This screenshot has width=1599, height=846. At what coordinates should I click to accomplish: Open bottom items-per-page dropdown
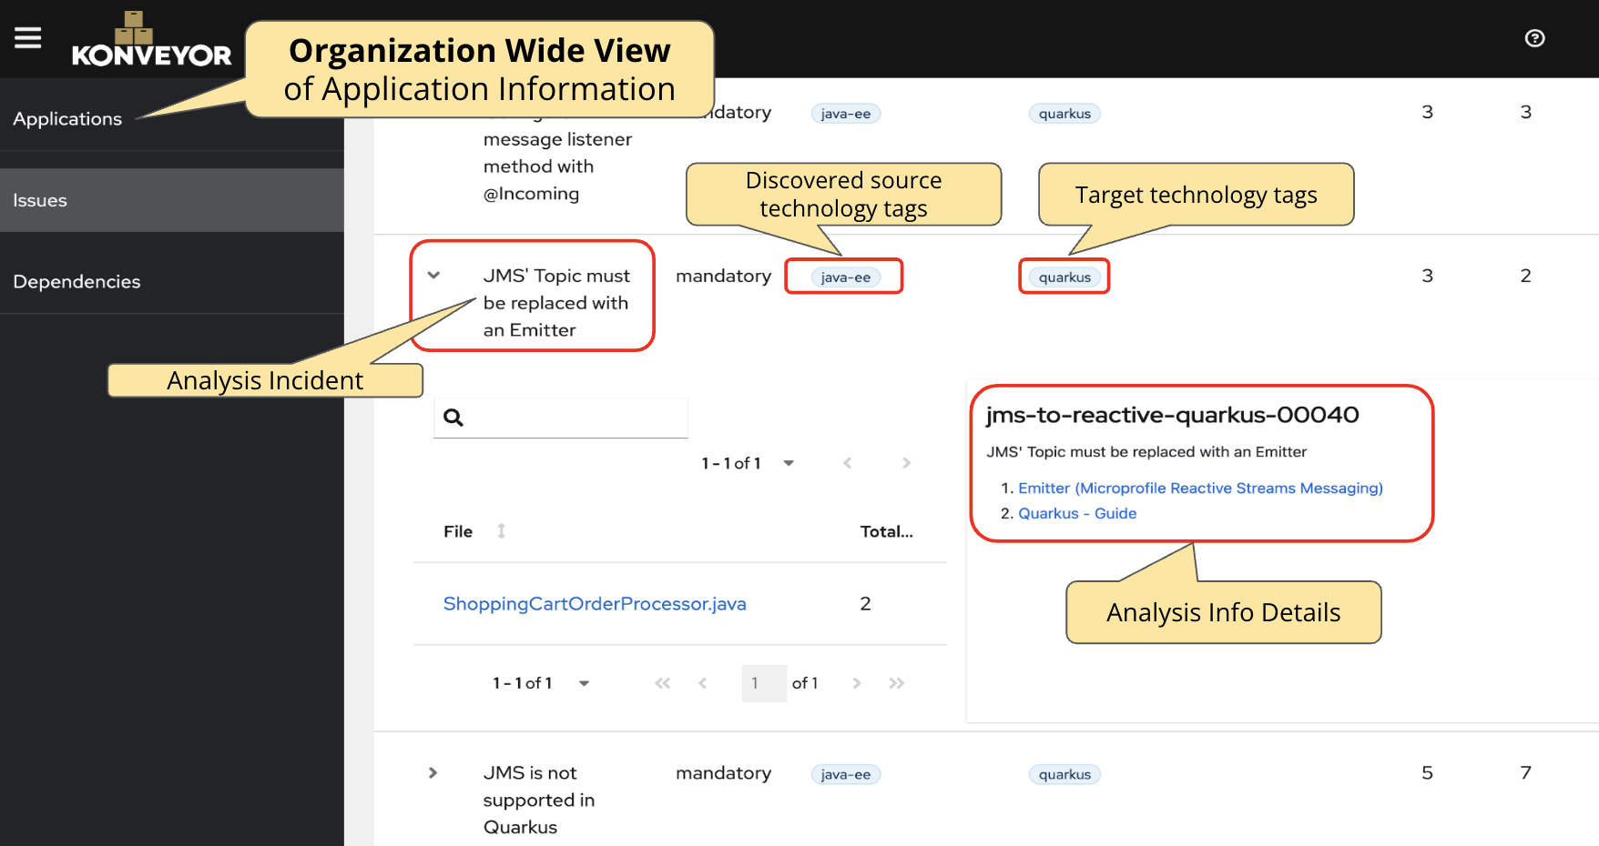(x=584, y=683)
